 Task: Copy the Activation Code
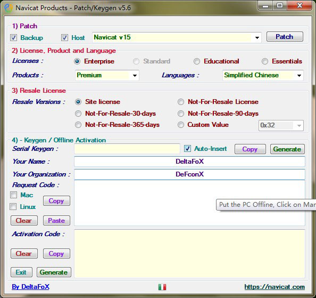click(x=56, y=253)
